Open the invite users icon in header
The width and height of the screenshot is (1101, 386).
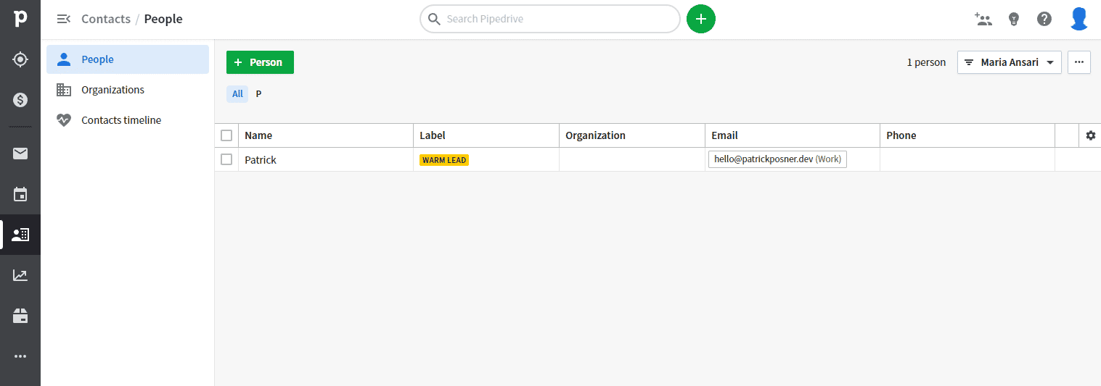983,19
